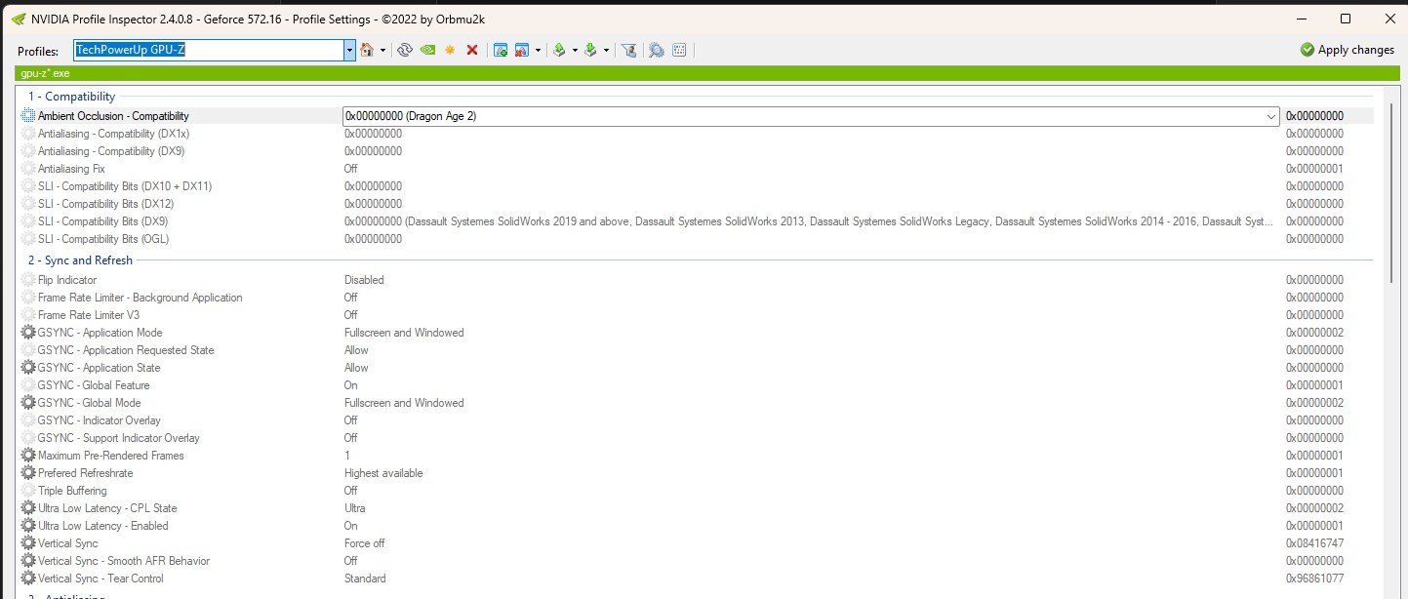
Task: Click the export profiles green arrow icon
Action: [559, 50]
